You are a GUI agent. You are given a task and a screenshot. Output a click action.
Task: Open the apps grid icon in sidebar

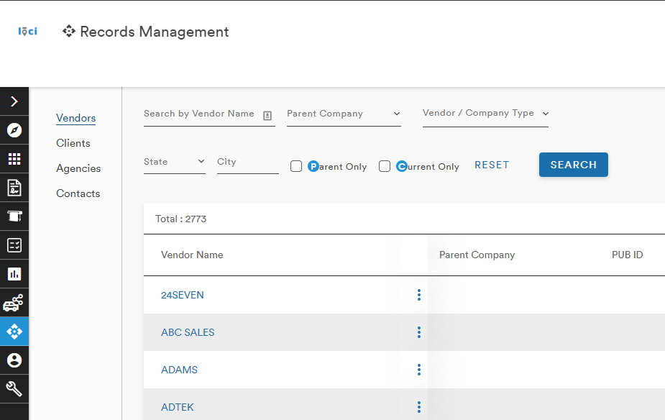click(14, 159)
